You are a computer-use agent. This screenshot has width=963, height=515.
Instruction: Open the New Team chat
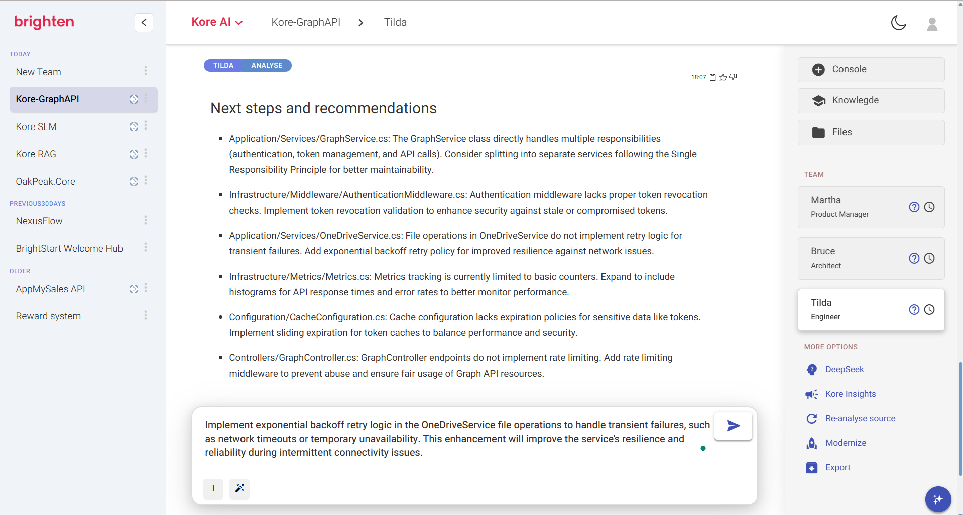[39, 72]
